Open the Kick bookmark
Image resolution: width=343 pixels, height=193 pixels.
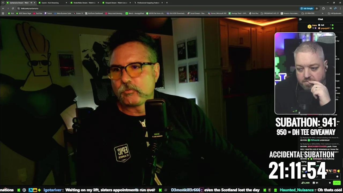coord(11,13)
